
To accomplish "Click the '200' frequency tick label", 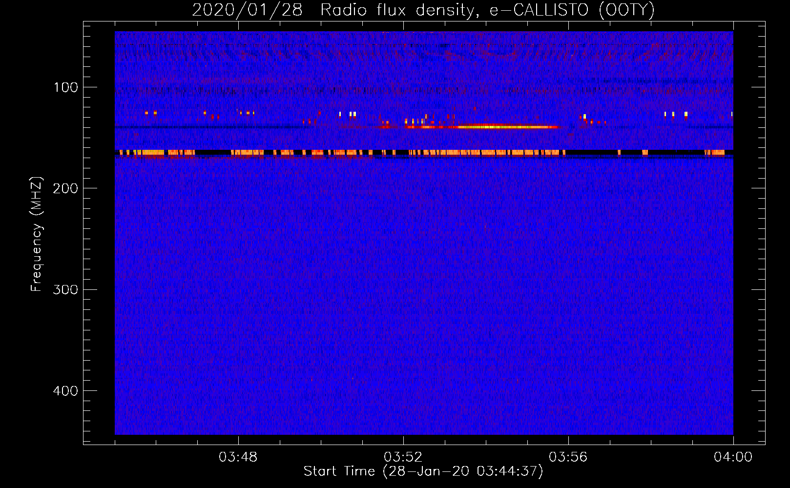I will tap(65, 188).
